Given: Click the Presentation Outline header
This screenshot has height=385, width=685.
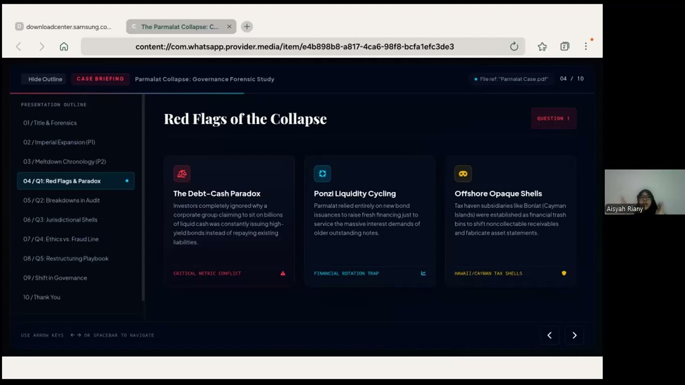Looking at the screenshot, I should [x=54, y=105].
